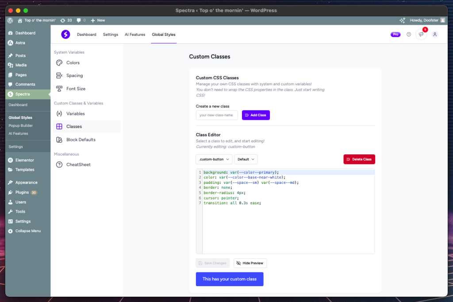Click the Spectra logo icon
The image size is (453, 302).
point(65,34)
